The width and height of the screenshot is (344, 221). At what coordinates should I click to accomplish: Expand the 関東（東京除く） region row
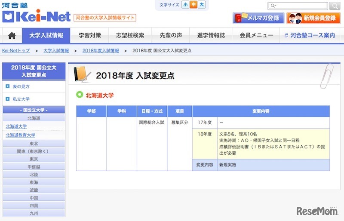point(34,151)
